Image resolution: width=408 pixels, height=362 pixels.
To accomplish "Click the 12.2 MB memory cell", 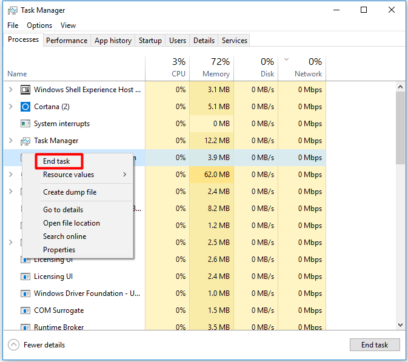I will click(212, 141).
